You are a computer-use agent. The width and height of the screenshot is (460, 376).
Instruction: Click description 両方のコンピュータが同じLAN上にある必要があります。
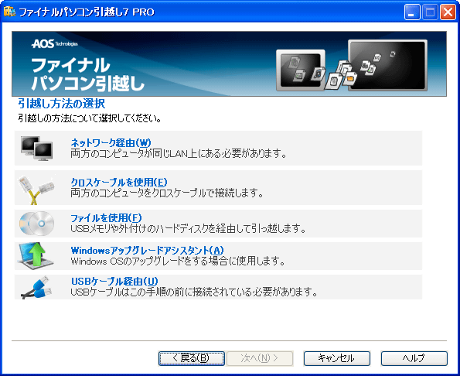pyautogui.click(x=179, y=153)
